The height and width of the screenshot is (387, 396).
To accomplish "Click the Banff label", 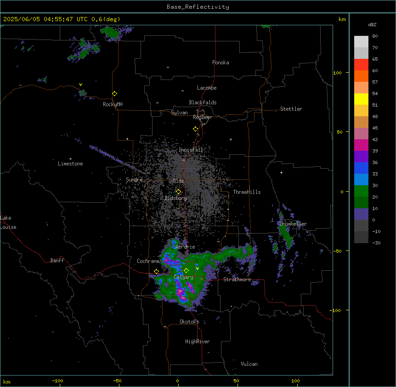I will click(x=57, y=261).
